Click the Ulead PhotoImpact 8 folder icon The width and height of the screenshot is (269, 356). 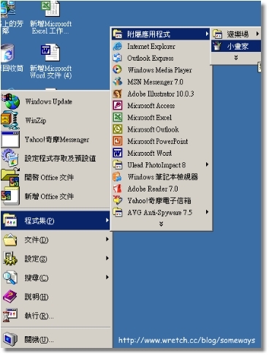point(118,164)
